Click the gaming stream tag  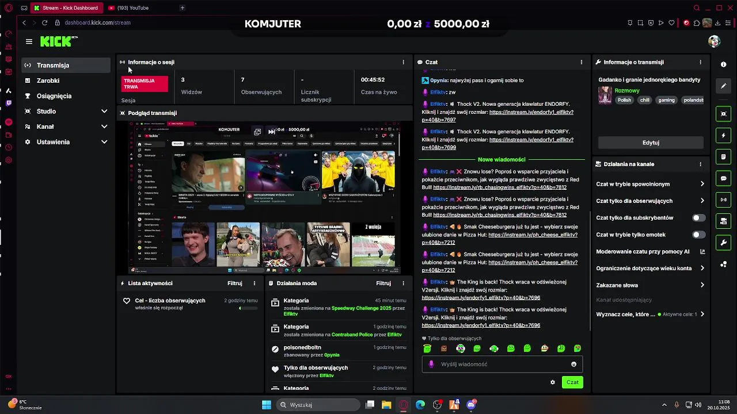pos(666,100)
